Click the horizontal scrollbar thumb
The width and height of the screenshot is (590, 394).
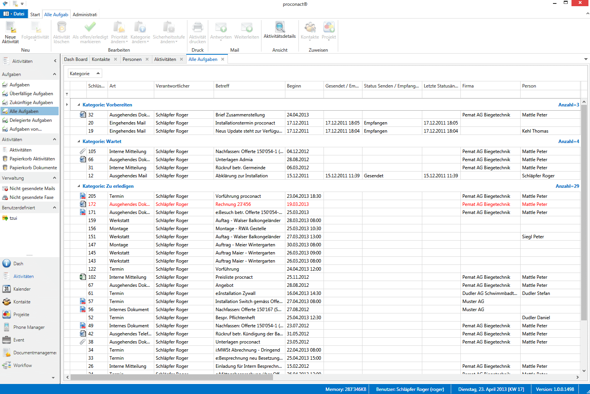point(172,377)
